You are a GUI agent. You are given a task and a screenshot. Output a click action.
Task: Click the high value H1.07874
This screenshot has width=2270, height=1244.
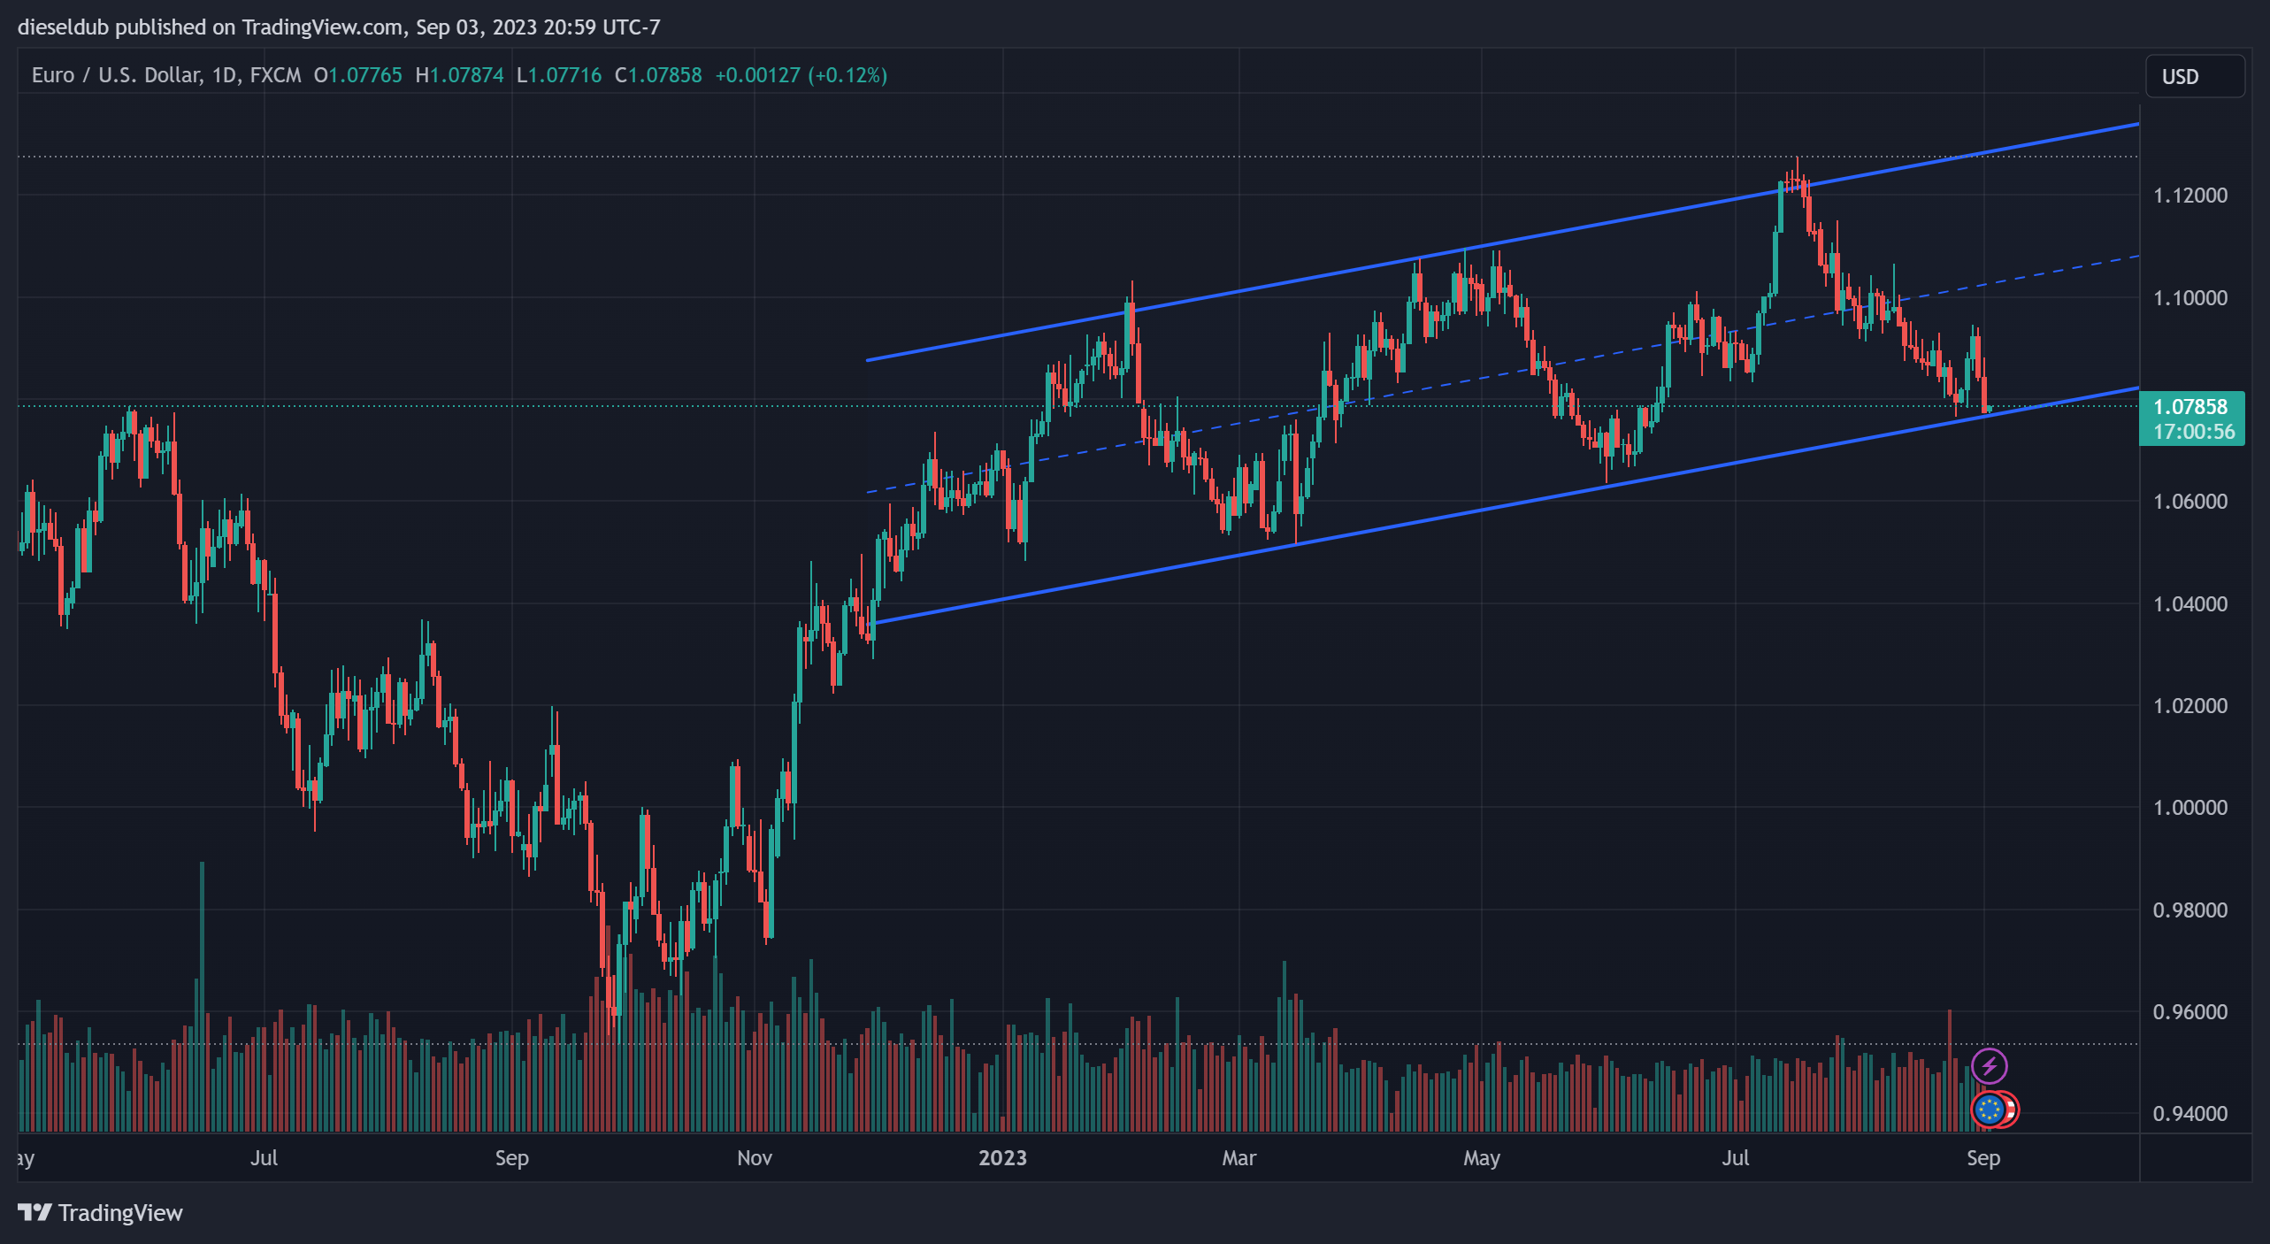460,75
